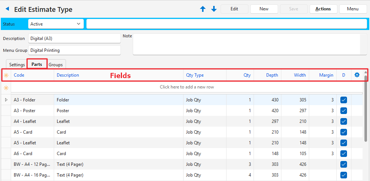This screenshot has height=181, width=370.
Task: Toggle D checkbox for A4 - Leaflet row
Action: pos(344,121)
